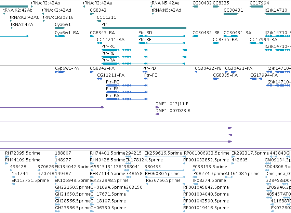Click the AT16108.5prime EST label
The image size is (291, 213).
(x=242, y=174)
